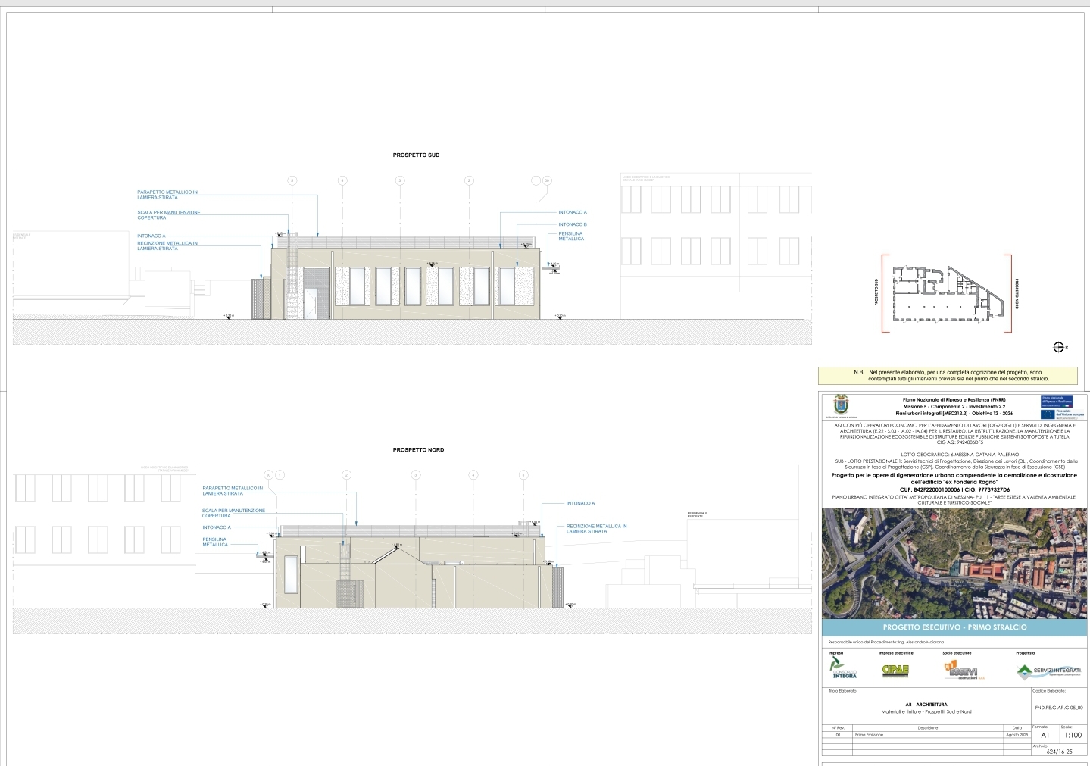Viewport: 1090px width, 766px height.
Task: Click the Progetto Esecutivo - Primo Stralcio banner
Action: pyautogui.click(x=954, y=627)
